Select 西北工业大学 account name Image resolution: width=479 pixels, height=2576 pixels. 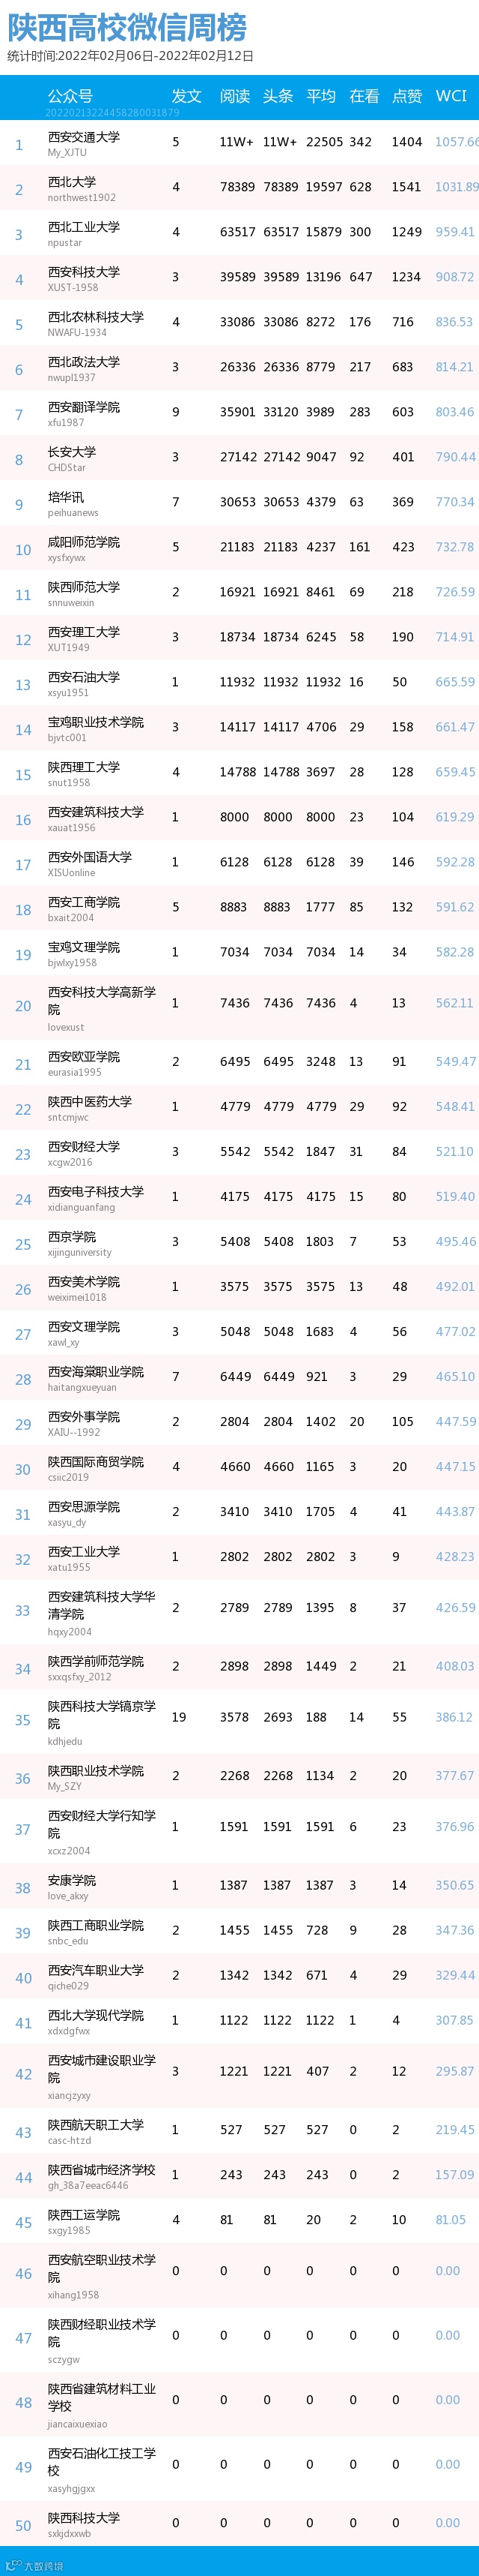click(x=84, y=227)
